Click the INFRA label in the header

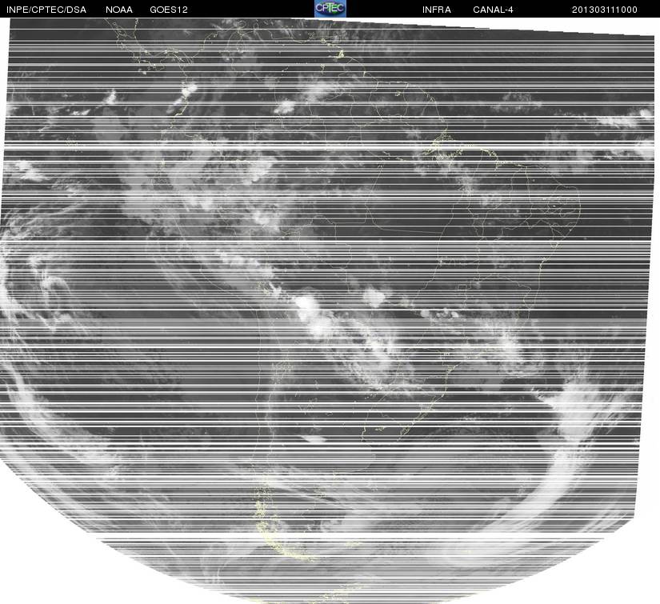click(x=437, y=10)
